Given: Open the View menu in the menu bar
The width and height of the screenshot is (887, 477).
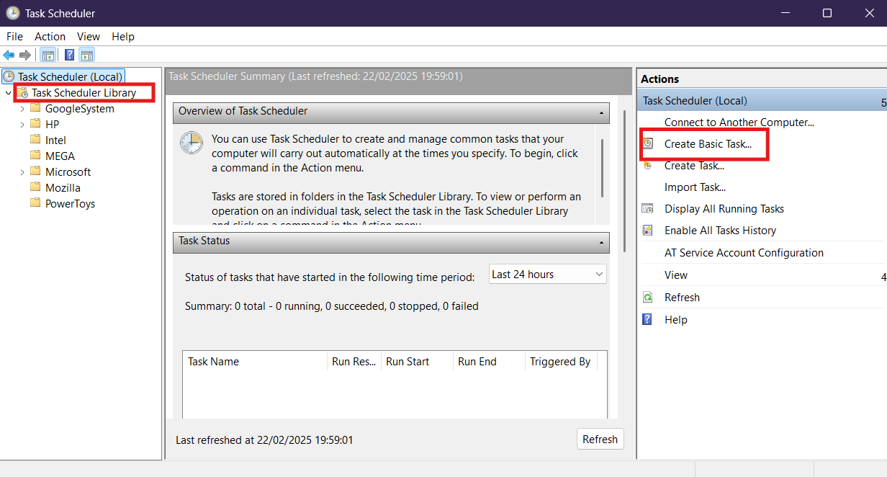Looking at the screenshot, I should (89, 36).
